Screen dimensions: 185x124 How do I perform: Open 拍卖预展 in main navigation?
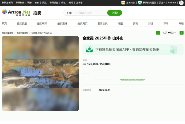[22, 23]
